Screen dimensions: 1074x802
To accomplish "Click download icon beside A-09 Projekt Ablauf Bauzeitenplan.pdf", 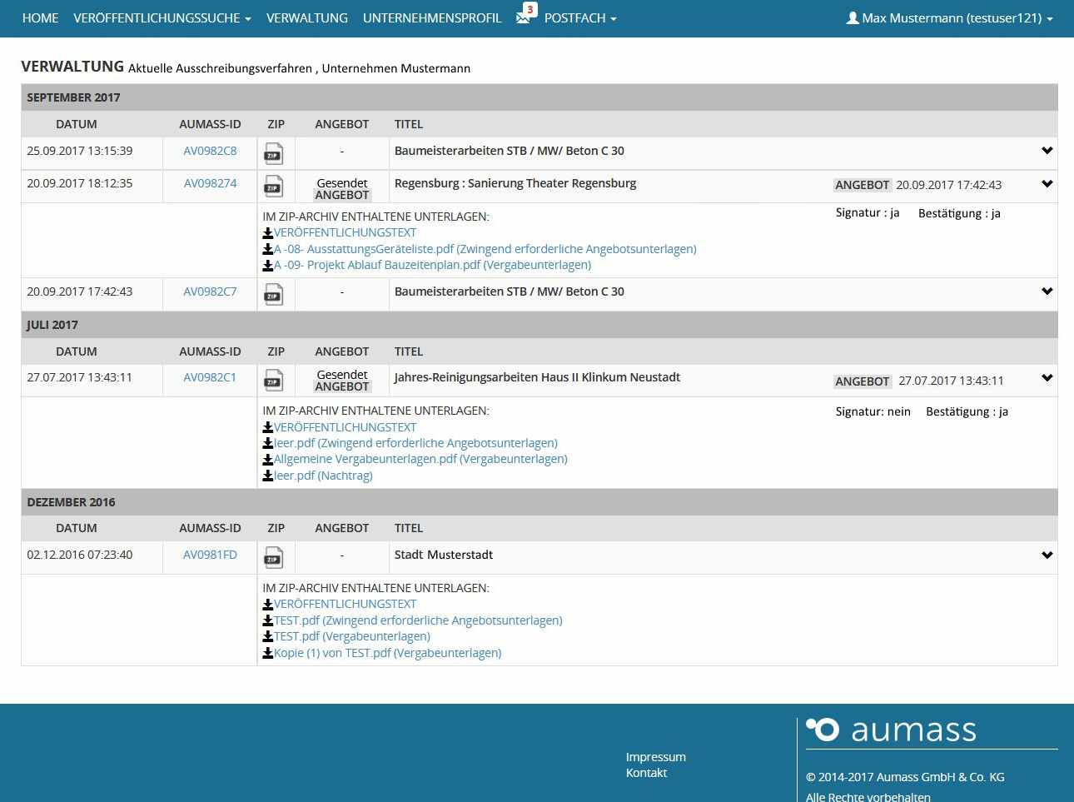I will (x=268, y=265).
